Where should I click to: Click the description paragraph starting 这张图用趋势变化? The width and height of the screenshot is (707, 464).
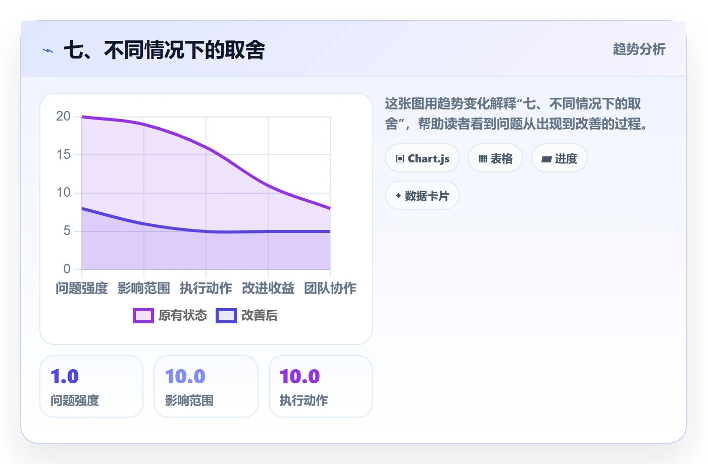coord(517,114)
